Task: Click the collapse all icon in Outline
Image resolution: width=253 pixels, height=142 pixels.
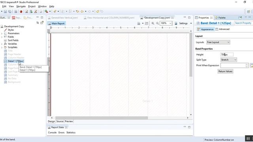Action: click(x=38, y=23)
